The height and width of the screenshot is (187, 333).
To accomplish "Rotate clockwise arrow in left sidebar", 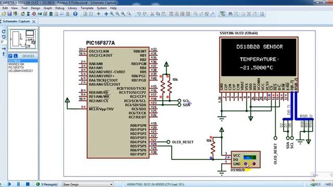I will [4, 32].
